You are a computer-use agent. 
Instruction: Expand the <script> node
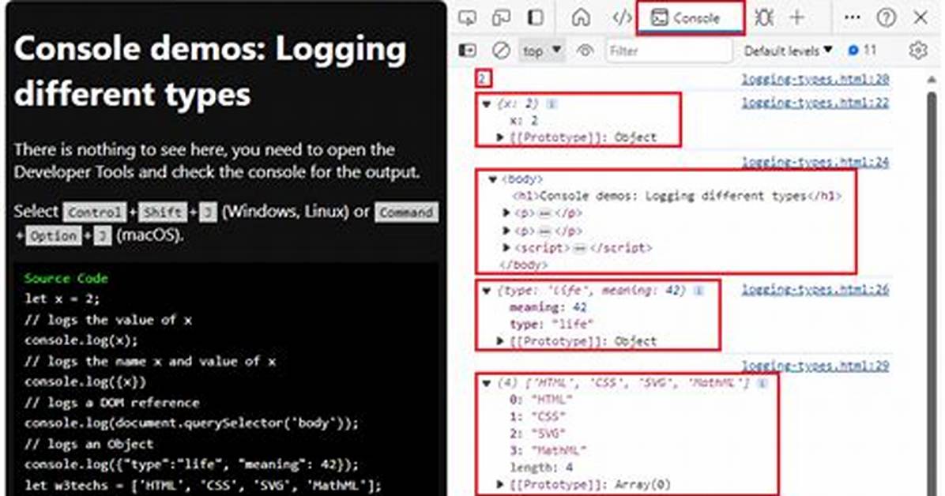pyautogui.click(x=506, y=247)
